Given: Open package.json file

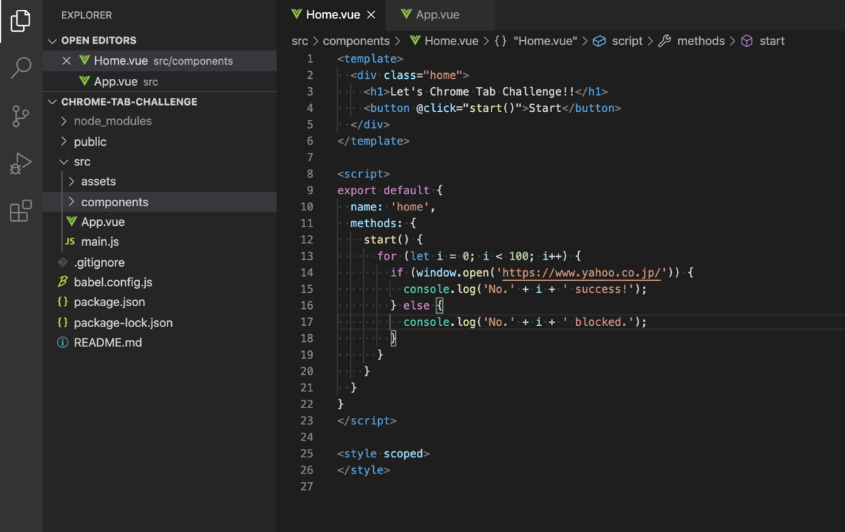Looking at the screenshot, I should [x=160, y=302].
